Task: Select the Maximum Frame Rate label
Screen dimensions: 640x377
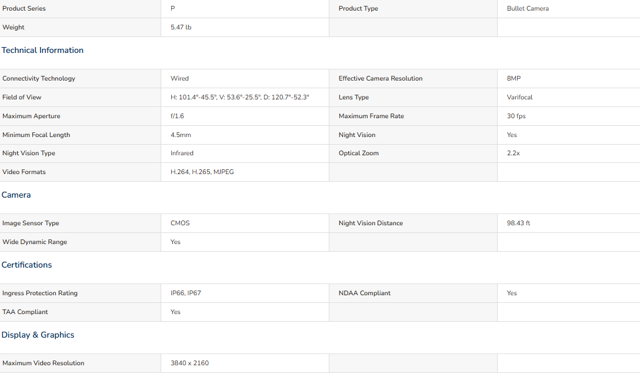Action: (371, 116)
